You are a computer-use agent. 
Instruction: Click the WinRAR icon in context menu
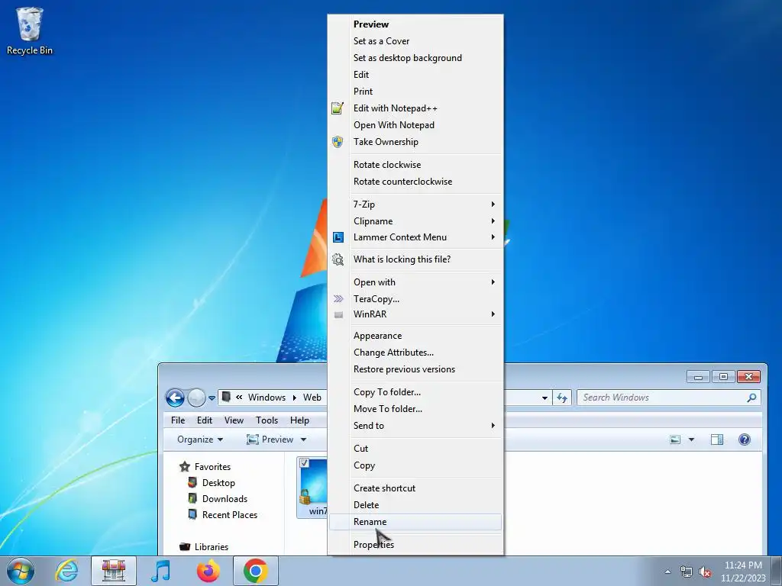(x=338, y=314)
